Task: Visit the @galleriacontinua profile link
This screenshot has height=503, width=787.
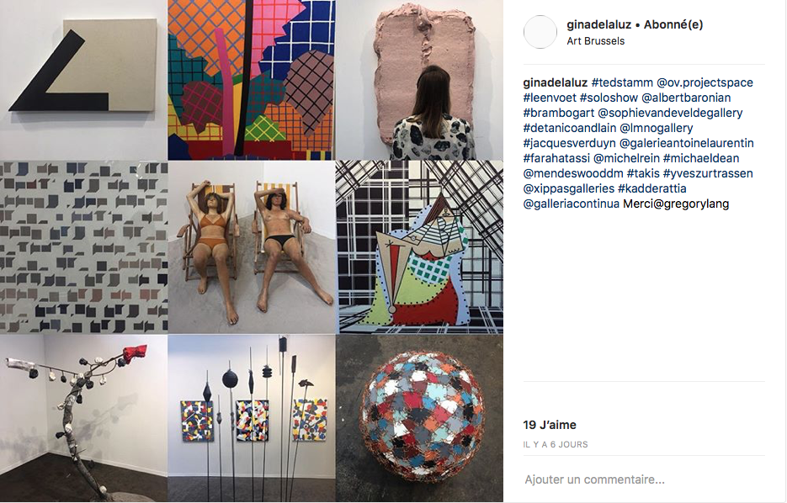Action: (x=572, y=204)
